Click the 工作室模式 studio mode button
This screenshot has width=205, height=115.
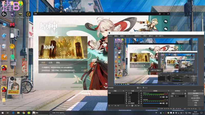(x=196, y=100)
